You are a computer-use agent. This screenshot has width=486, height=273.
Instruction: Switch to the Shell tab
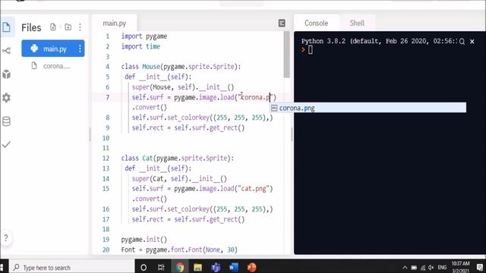click(357, 24)
